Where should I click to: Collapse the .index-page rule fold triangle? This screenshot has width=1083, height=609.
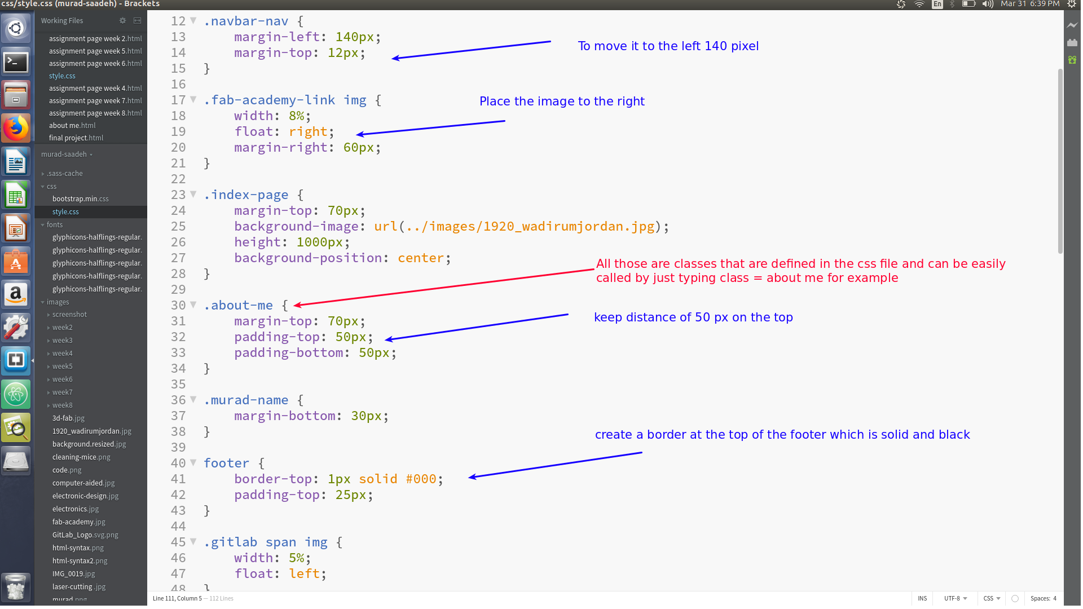193,195
